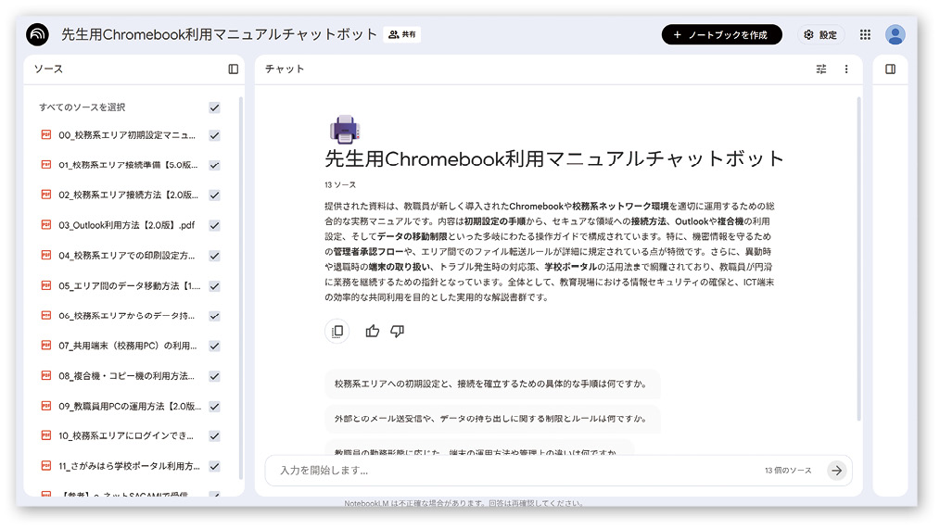Create a new notebook with the black button
The image size is (940, 529).
pyautogui.click(x=721, y=35)
